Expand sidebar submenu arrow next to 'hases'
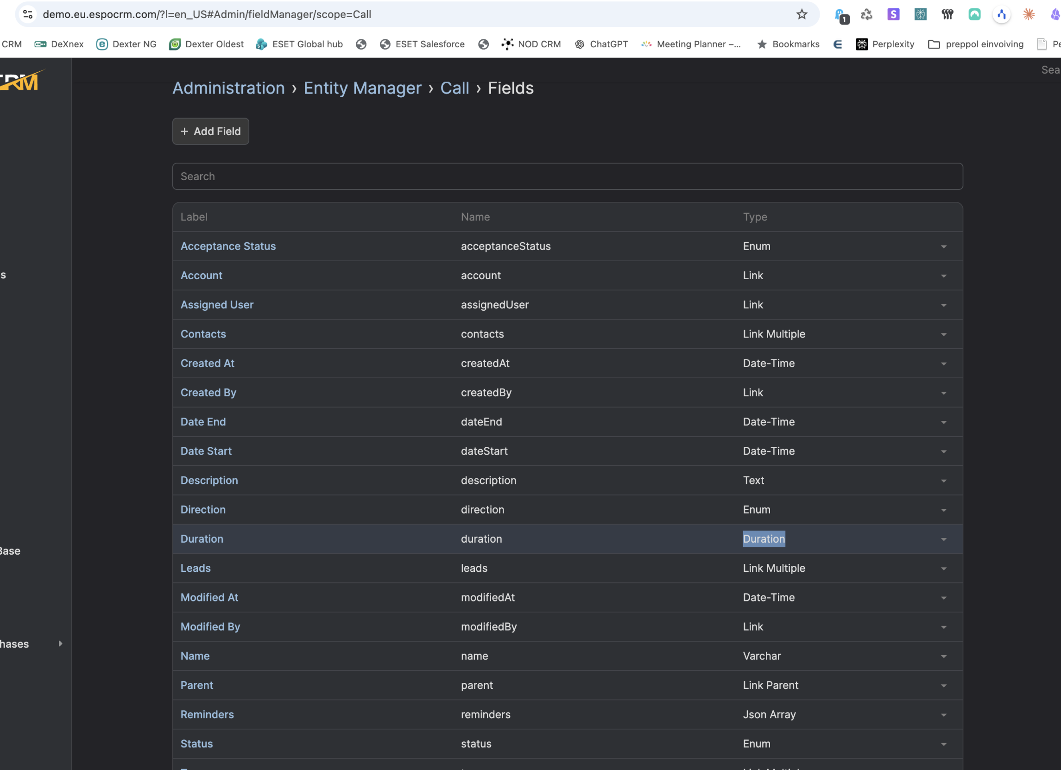 click(60, 644)
